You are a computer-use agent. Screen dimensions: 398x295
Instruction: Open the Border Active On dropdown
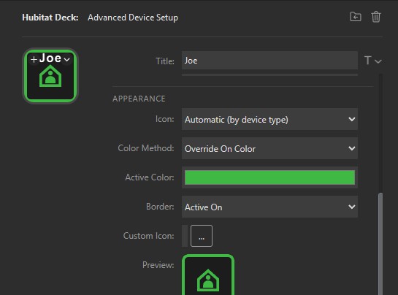coord(269,207)
